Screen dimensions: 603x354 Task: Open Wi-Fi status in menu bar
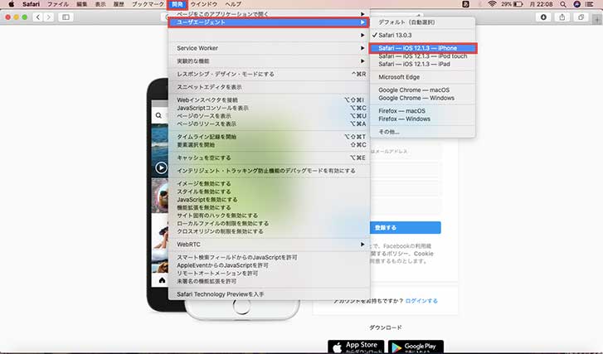tap(492, 4)
